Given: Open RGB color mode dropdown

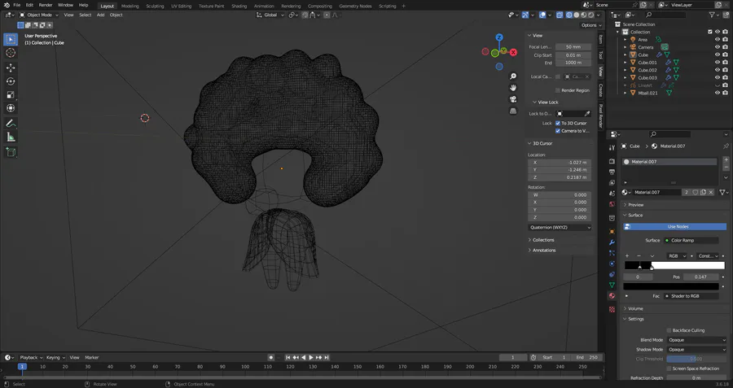Looking at the screenshot, I should 677,256.
